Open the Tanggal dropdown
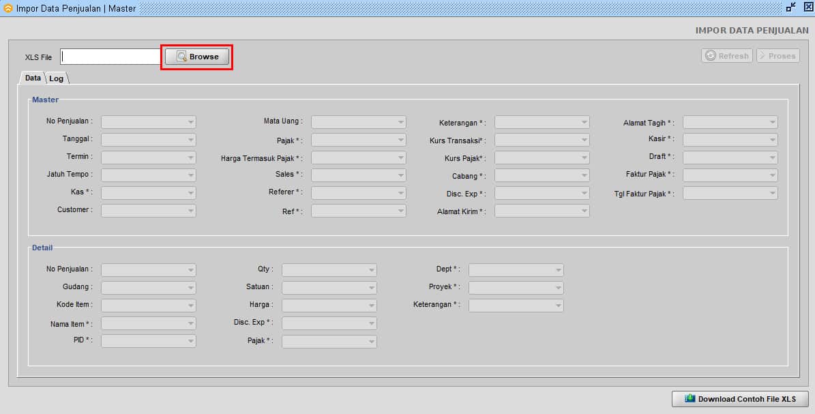The height and width of the screenshot is (414, 815). [148, 140]
